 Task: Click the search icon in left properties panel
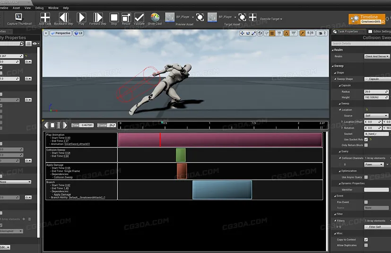click(21, 44)
